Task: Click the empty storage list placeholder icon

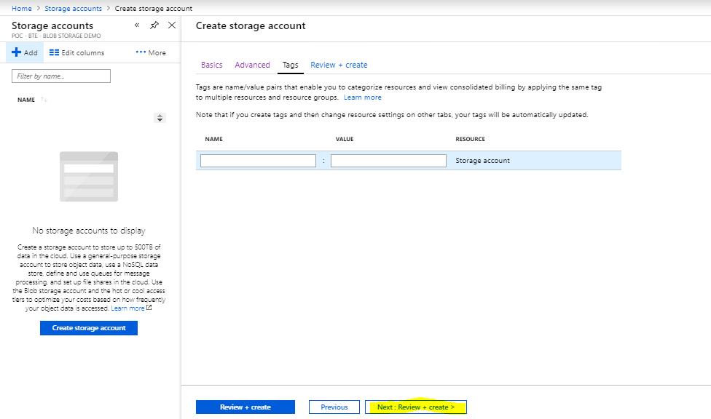Action: (89, 177)
